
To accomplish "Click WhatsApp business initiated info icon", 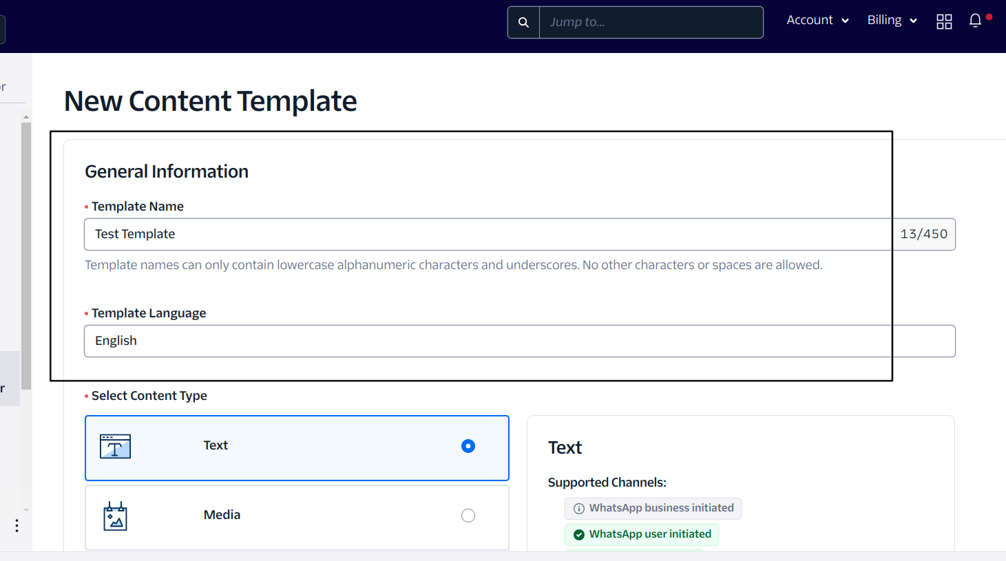I will (x=579, y=509).
